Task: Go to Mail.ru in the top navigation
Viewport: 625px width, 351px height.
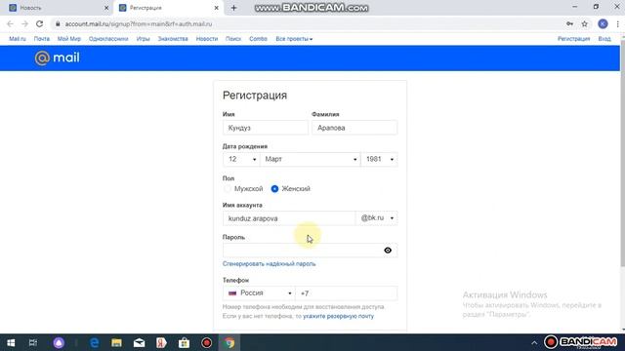Action: pyautogui.click(x=18, y=39)
